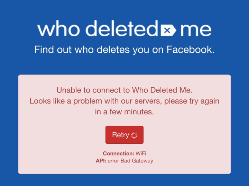
Task: Click 'Unable to connect to Who Deleted Me' text
Action: [124, 90]
